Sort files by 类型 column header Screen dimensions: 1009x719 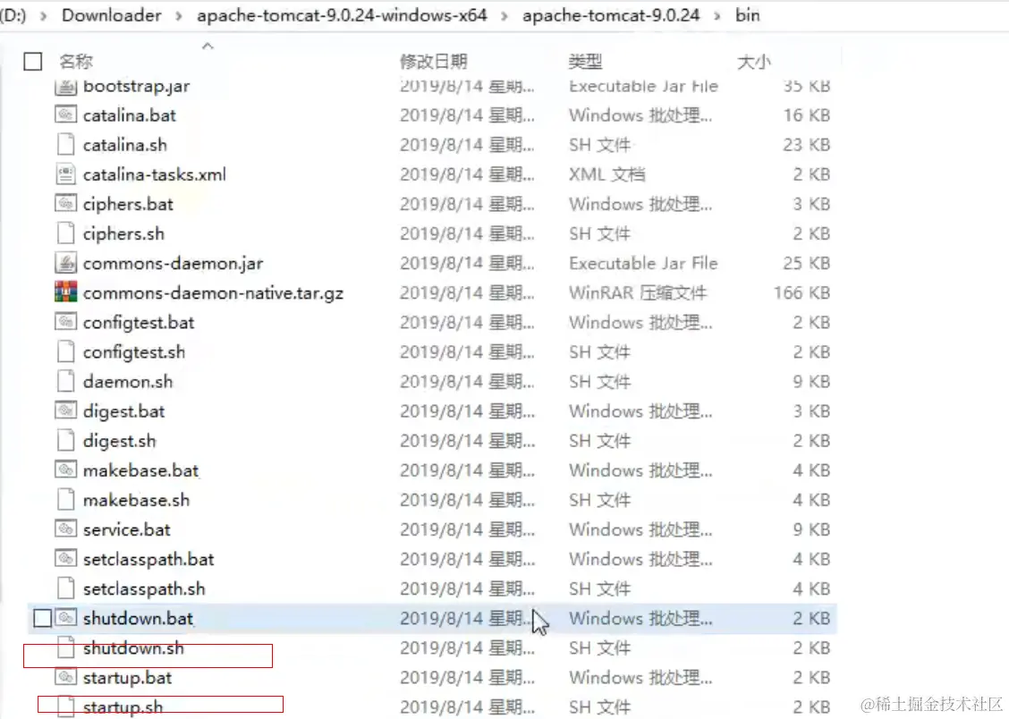pyautogui.click(x=585, y=62)
